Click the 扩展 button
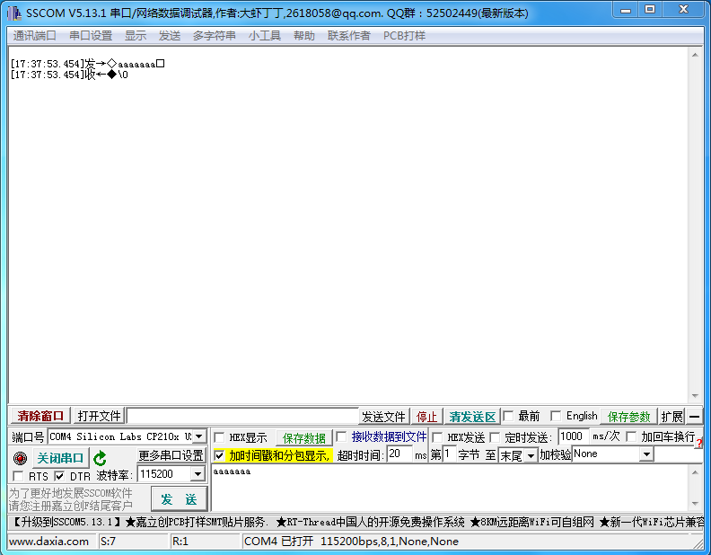This screenshot has height=555, width=711. 672,417
